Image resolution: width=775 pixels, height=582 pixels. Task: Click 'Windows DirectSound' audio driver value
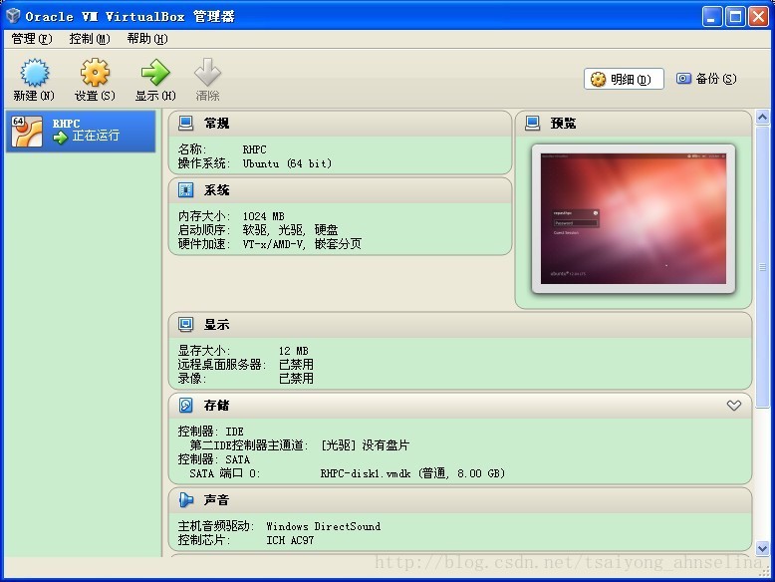(323, 526)
